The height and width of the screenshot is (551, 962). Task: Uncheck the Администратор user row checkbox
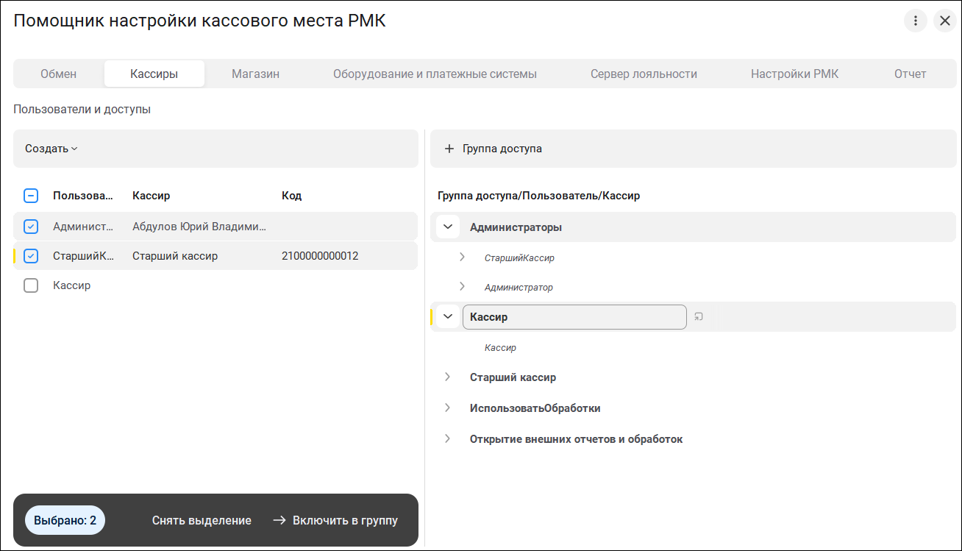tap(31, 227)
